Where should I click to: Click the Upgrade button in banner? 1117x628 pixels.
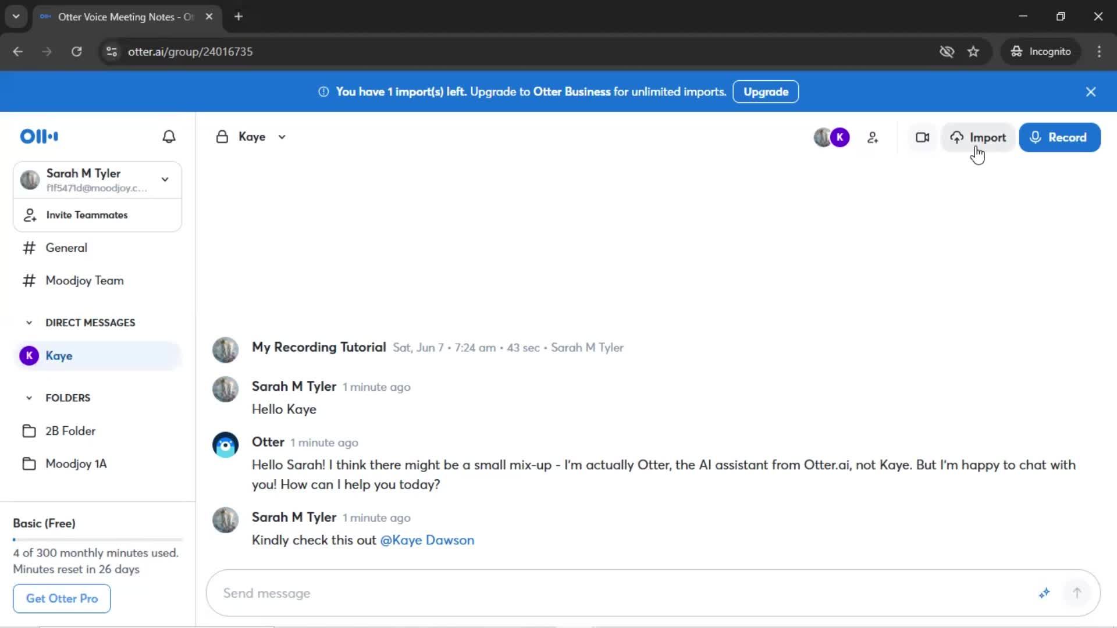click(x=766, y=92)
